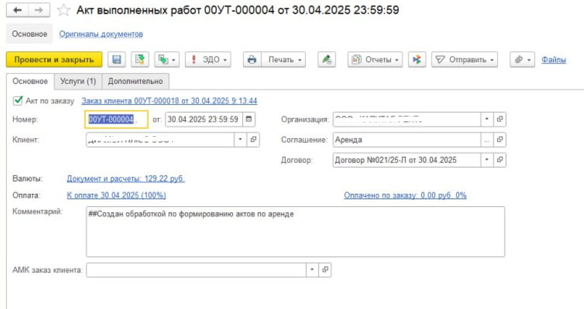Image resolution: width=584 pixels, height=309 pixels.
Task: Open the Файлы link
Action: pos(553,59)
